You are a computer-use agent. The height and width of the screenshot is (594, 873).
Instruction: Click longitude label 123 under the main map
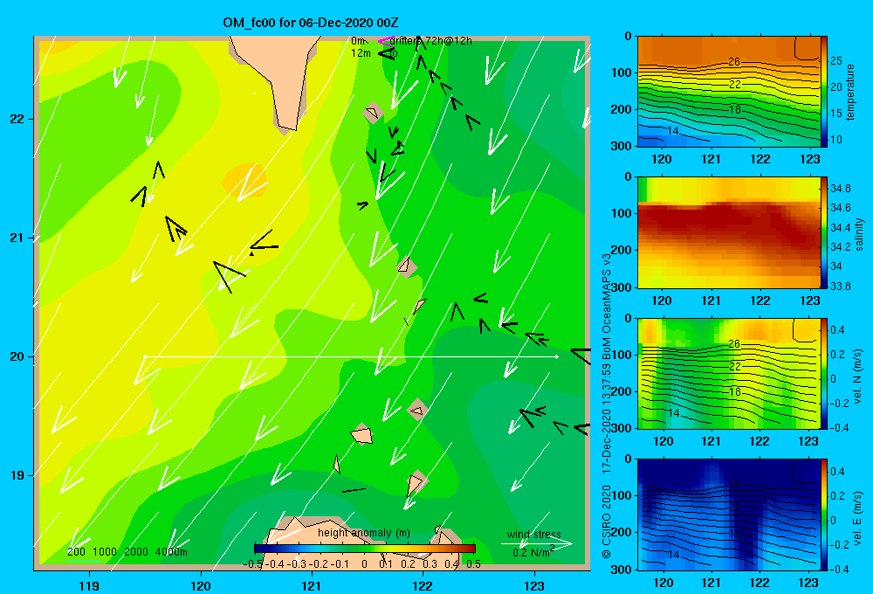534,585
